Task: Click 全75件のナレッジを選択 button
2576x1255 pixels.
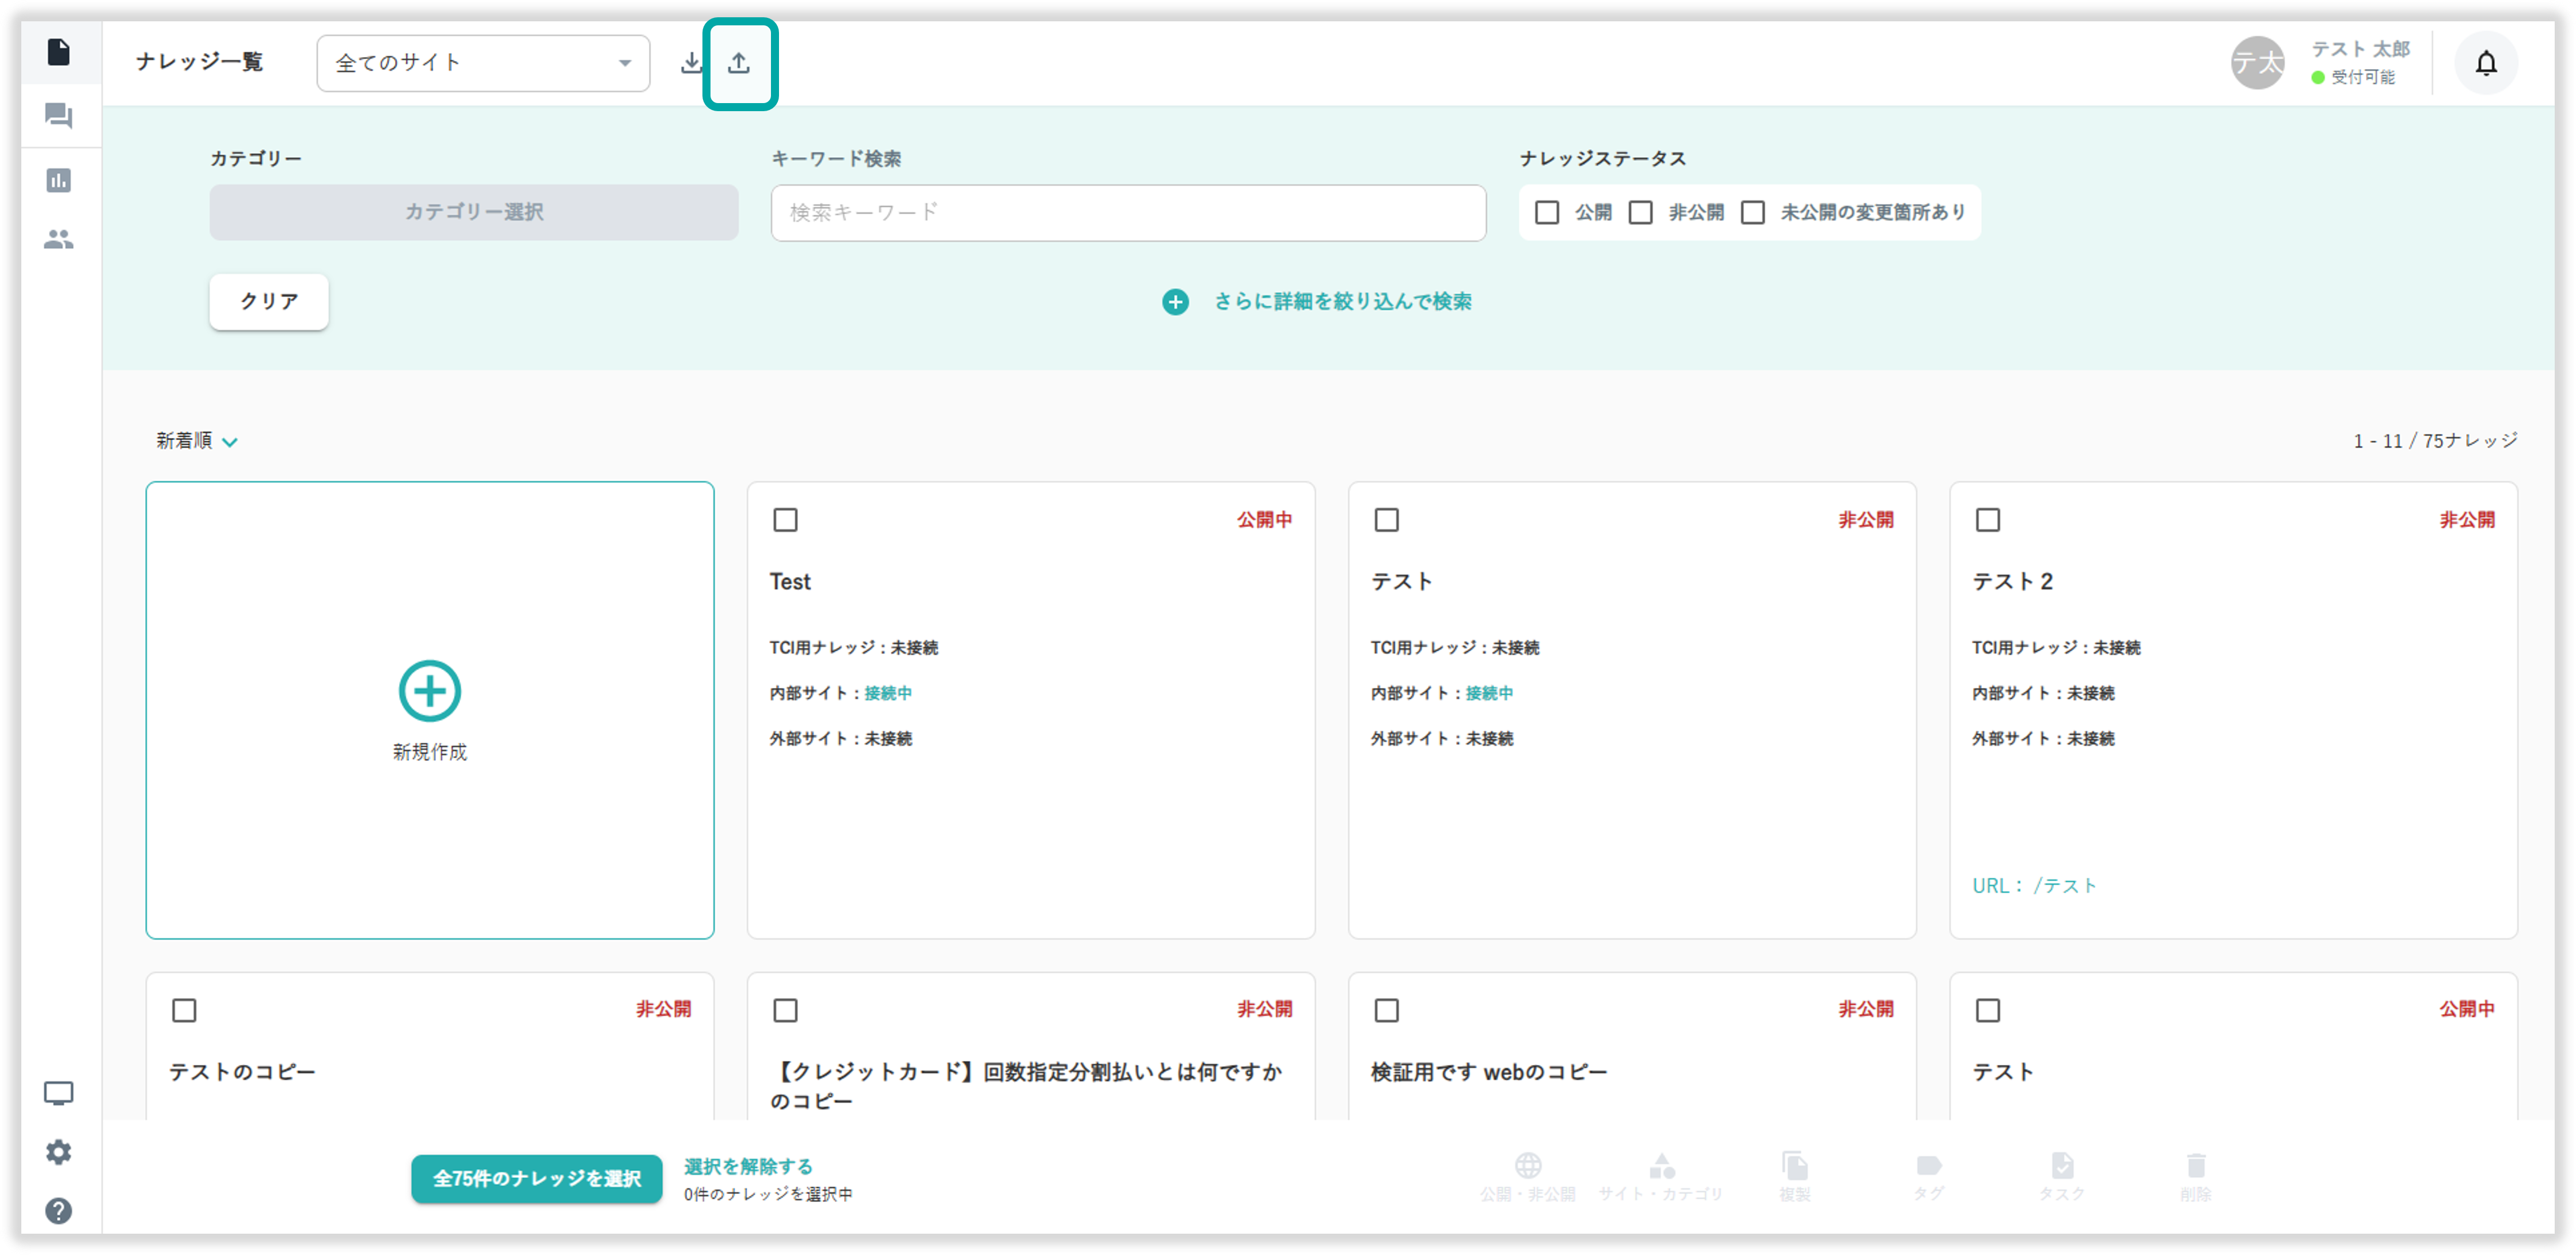Action: 536,1178
